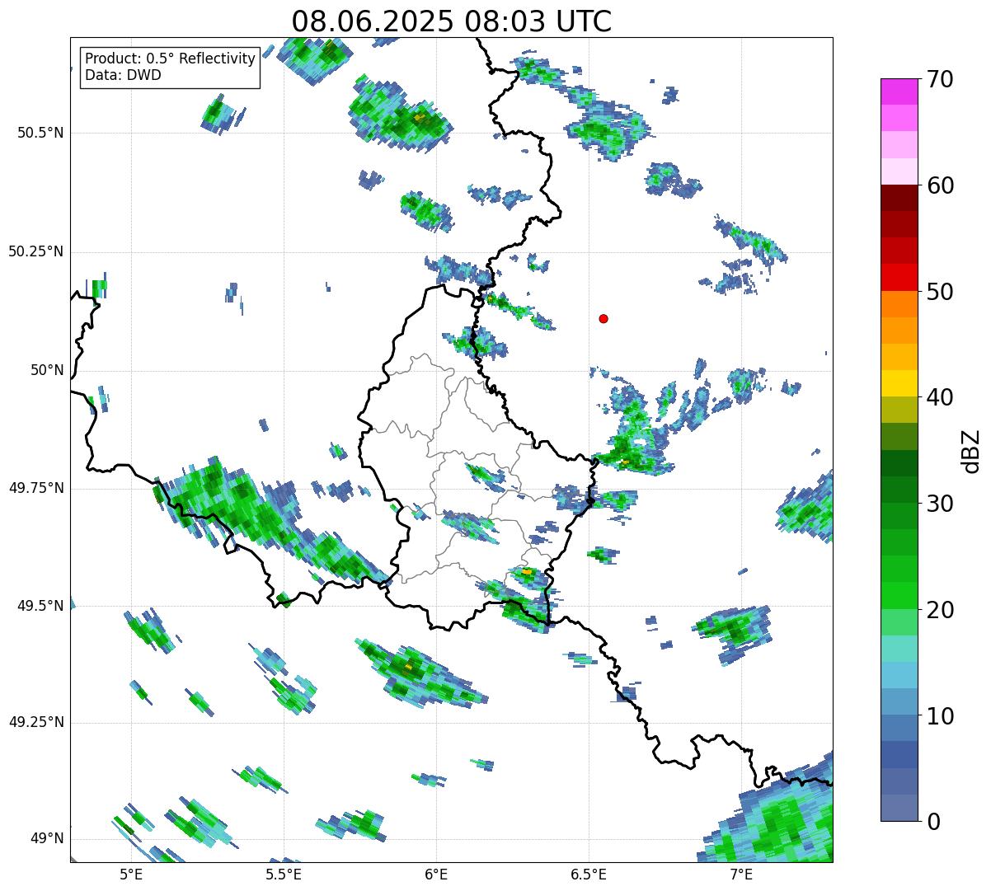The width and height of the screenshot is (991, 891).
Task: Click the colorbar tick label 60
Action: (x=940, y=185)
